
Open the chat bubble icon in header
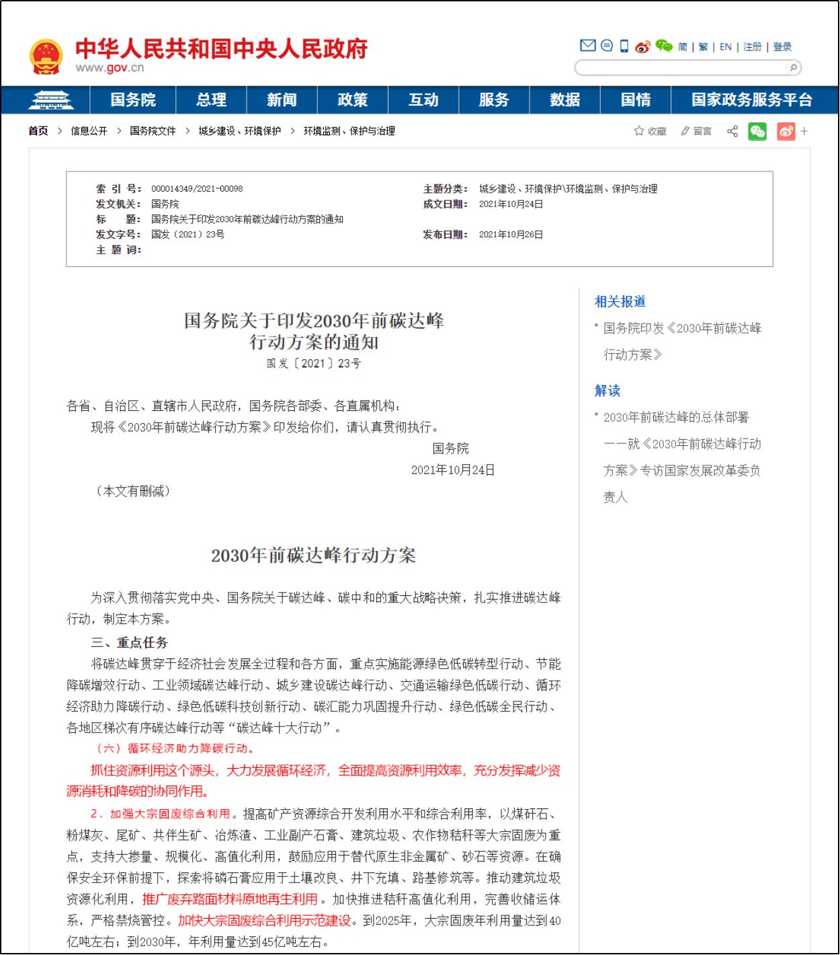pyautogui.click(x=606, y=46)
